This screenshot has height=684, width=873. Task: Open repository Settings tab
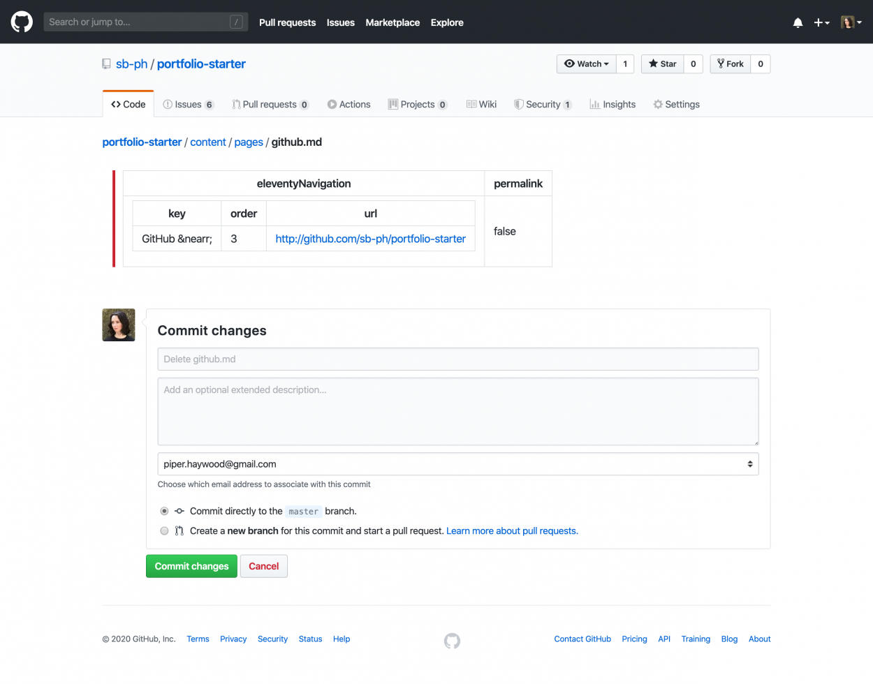click(676, 104)
